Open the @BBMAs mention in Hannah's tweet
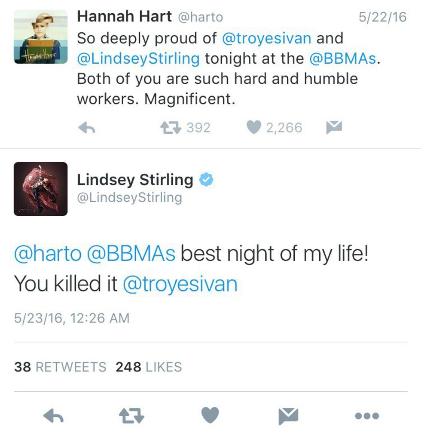The width and height of the screenshot is (421, 436). pyautogui.click(x=343, y=58)
